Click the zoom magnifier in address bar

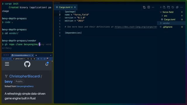[28, 59]
